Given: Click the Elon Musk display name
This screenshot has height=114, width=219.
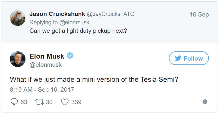Looking at the screenshot, I should 47,56.
